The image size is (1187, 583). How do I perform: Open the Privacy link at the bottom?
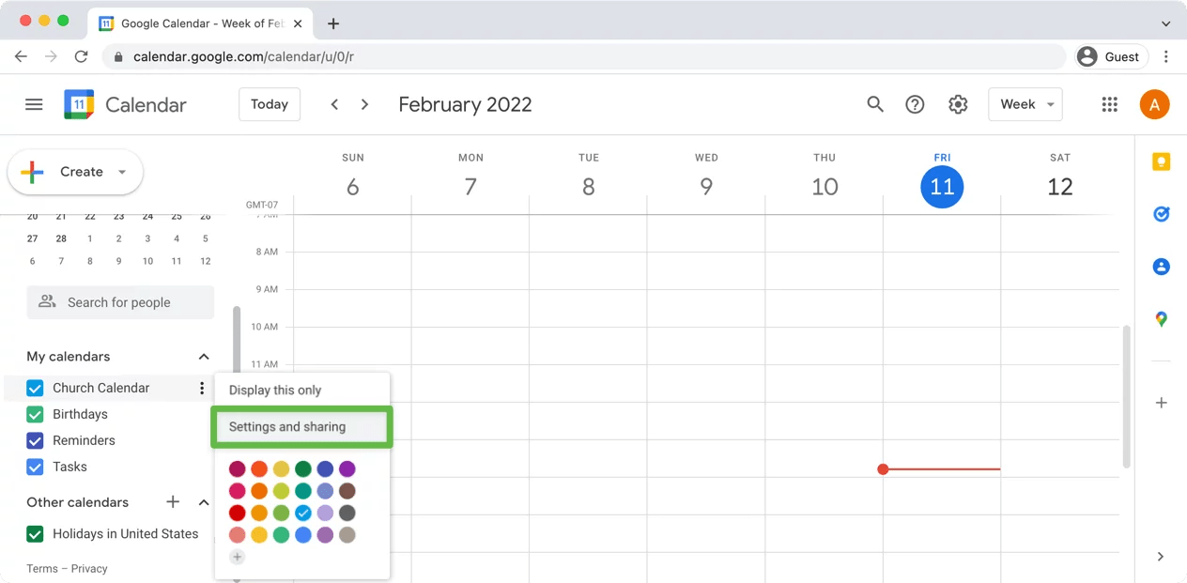90,568
